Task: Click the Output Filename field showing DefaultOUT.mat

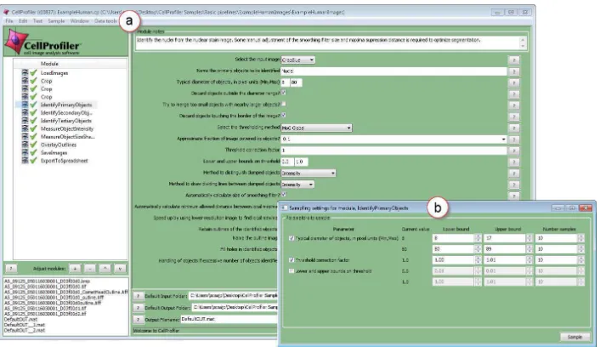Action: (229, 319)
